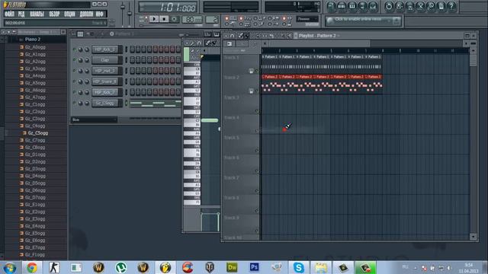
Task: Select Gz_C5ogg sample in browser
Action: [x=37, y=133]
